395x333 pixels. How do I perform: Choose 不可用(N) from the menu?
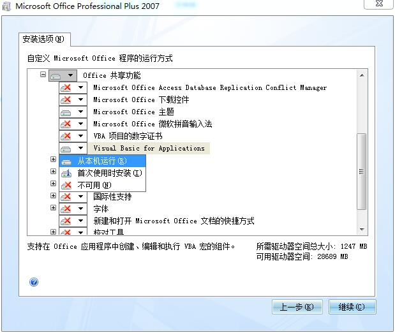tap(103, 185)
